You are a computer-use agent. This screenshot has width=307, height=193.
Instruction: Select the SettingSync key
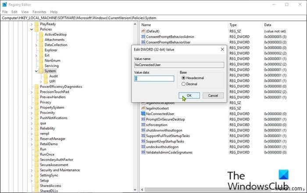click(x=49, y=175)
